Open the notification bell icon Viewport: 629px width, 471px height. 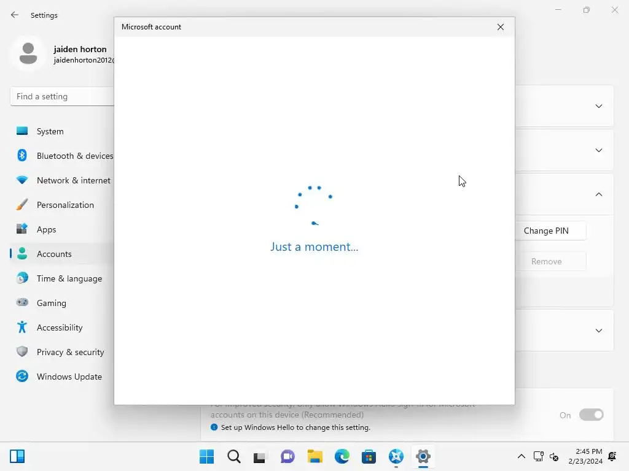(612, 456)
